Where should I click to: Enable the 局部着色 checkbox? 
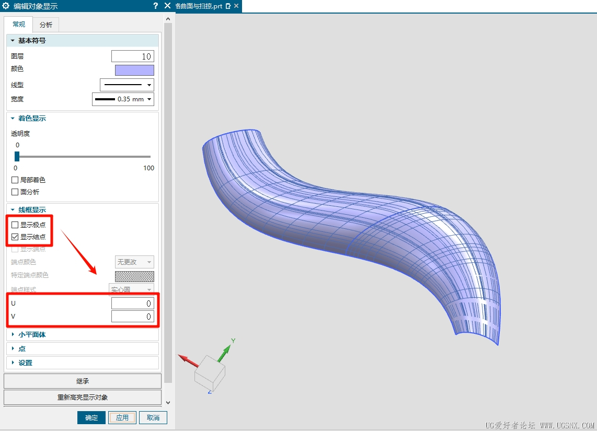(15, 180)
